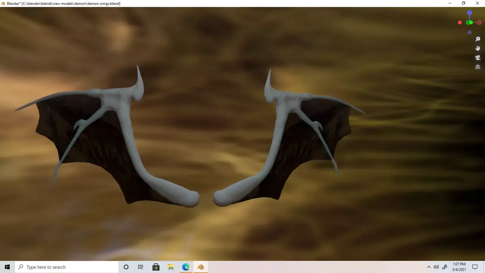Click the Blender taskbar icon

tap(200, 267)
